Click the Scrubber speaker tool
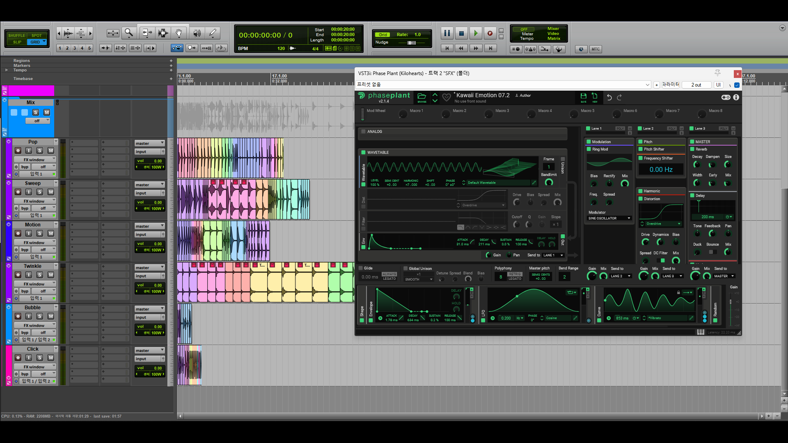Screen dimensions: 788x443 [197, 33]
